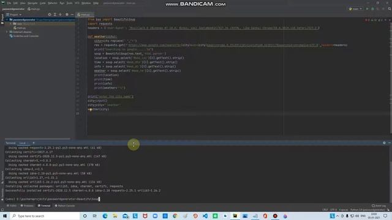The width and height of the screenshot is (392, 220).
Task: Open Microsoft Edge from the taskbar
Action: 105,216
